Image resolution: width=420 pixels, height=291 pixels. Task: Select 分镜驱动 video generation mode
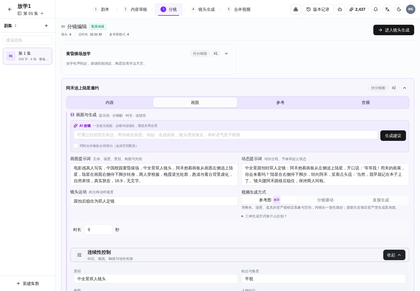[x=325, y=200]
